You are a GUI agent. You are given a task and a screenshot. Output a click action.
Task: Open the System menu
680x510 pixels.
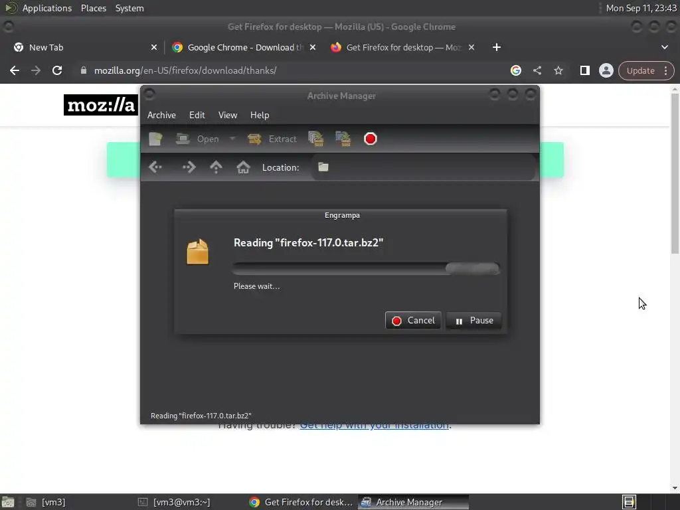click(129, 8)
